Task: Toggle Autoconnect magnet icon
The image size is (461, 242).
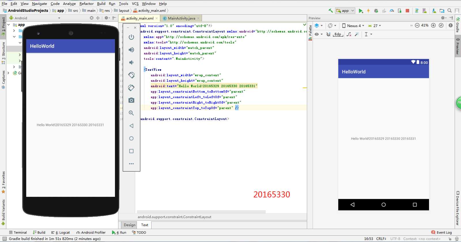Action: coord(328,34)
